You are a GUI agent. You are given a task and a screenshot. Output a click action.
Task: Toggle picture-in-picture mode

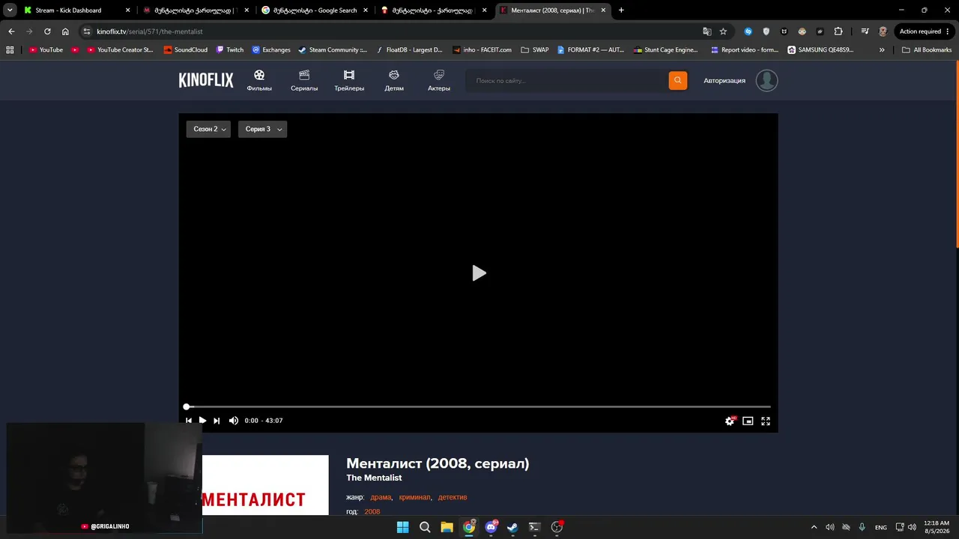pos(748,421)
